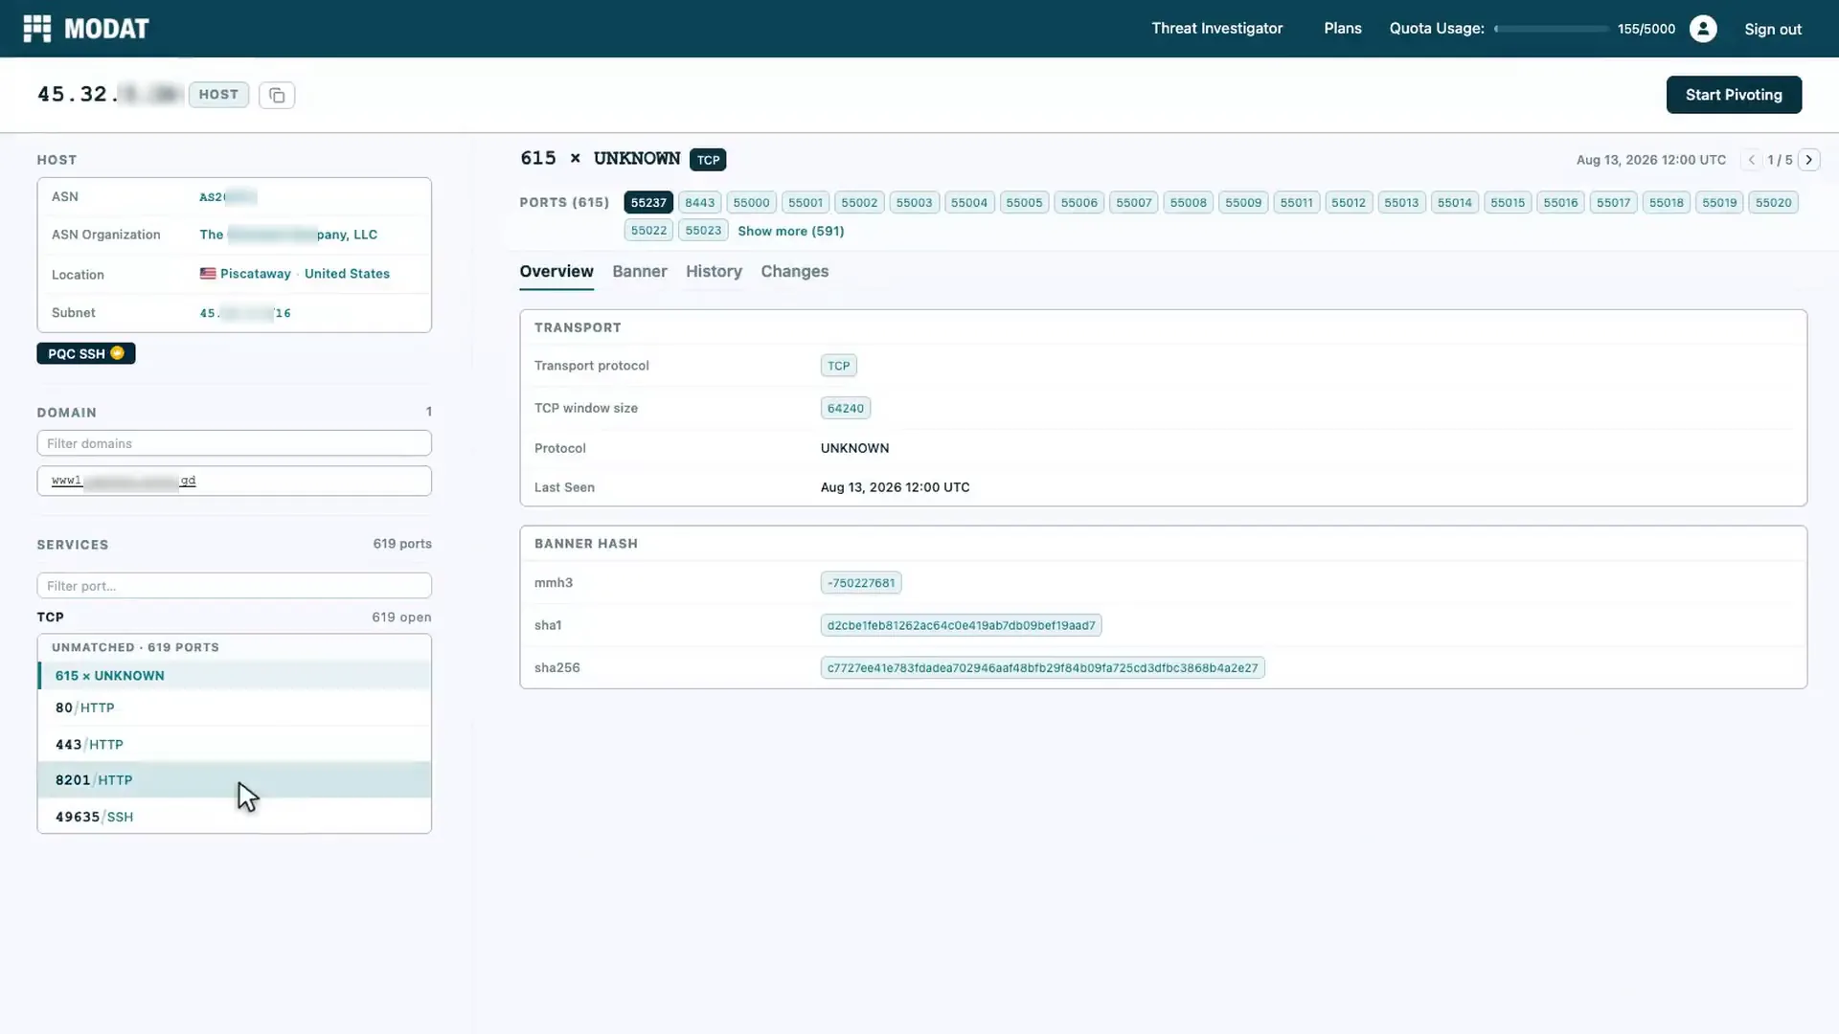Select port 55008 chip
The image size is (1839, 1034).
1189,202
